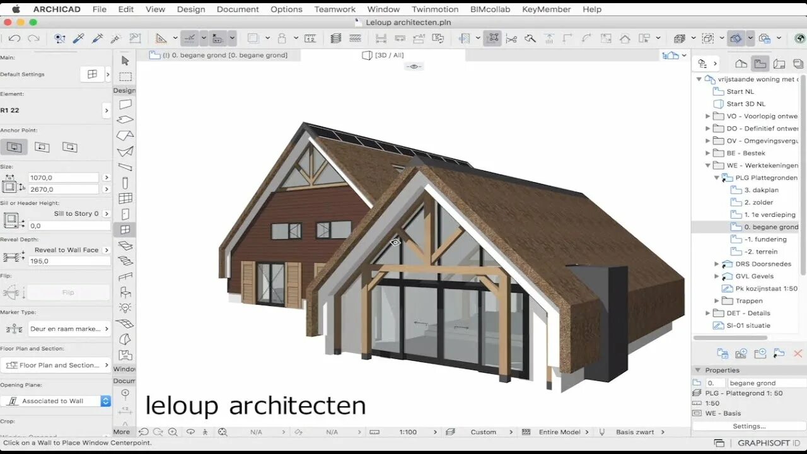Select the Door tool
This screenshot has height=454, width=807.
[x=125, y=214]
